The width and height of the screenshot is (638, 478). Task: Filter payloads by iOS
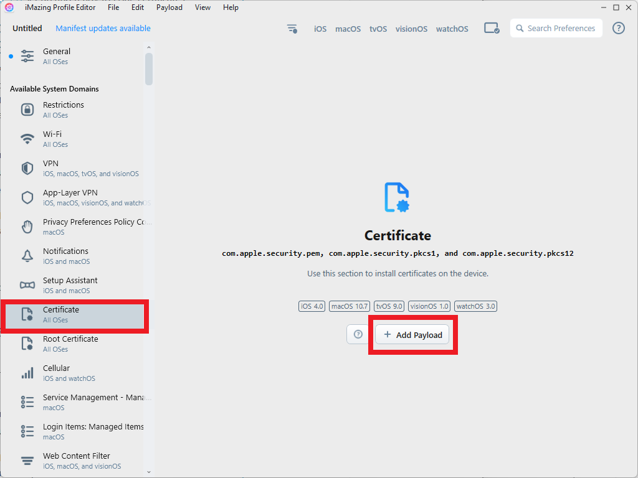point(320,29)
